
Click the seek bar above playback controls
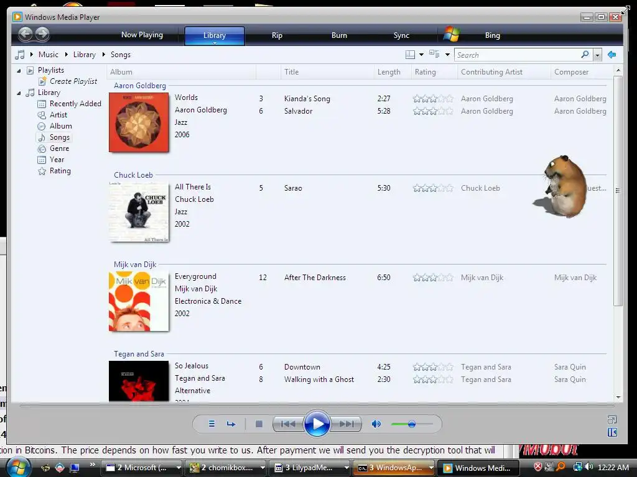pos(317,405)
